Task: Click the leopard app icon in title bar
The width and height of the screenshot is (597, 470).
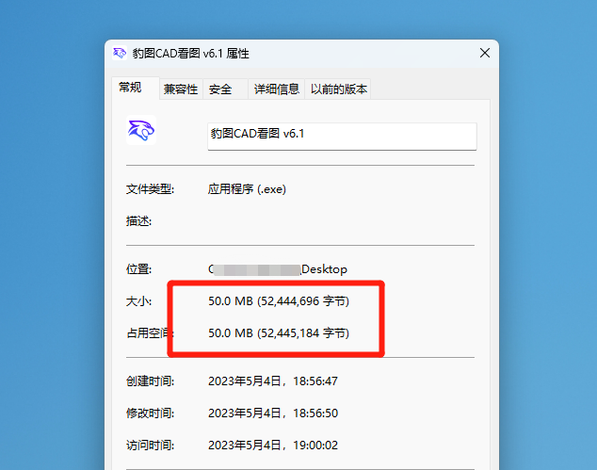Action: [x=120, y=53]
